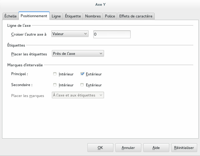Enable Intérieur for Principal marks
Image resolution: width=200 pixels, height=156 pixels.
pos(55,74)
